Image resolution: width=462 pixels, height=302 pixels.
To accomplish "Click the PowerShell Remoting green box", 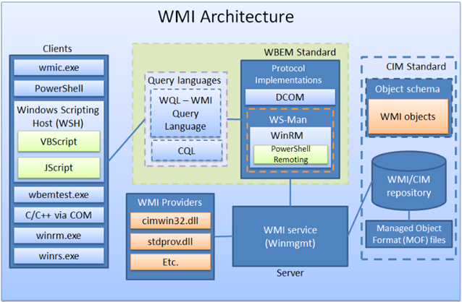I will click(x=291, y=155).
